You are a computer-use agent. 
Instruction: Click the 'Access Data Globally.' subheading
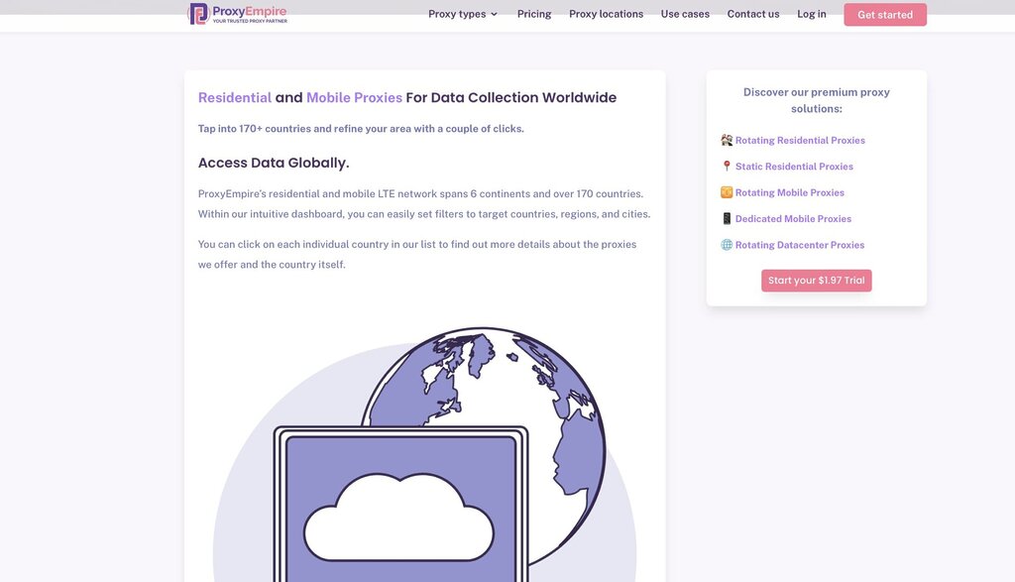274,163
